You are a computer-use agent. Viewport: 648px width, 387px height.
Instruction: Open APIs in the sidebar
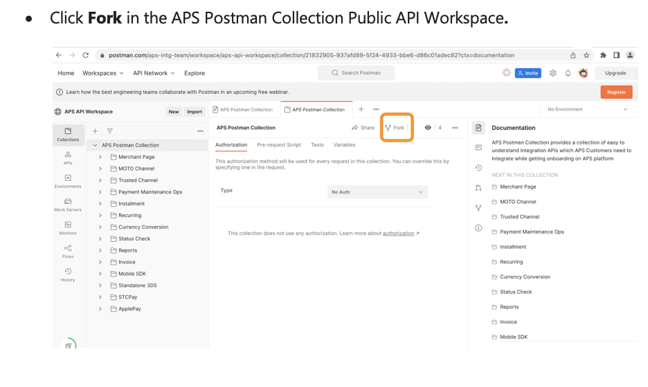point(68,158)
